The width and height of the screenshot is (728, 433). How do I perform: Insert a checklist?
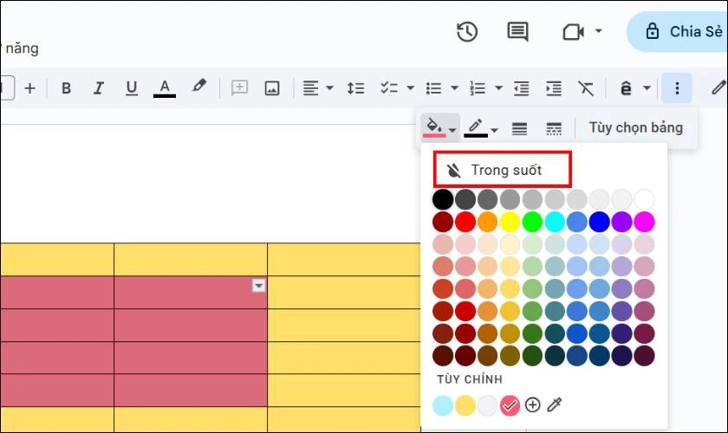389,87
